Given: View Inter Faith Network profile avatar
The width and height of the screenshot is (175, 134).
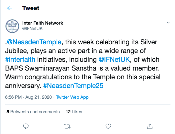Looking at the screenshot, I should tap(12, 26).
